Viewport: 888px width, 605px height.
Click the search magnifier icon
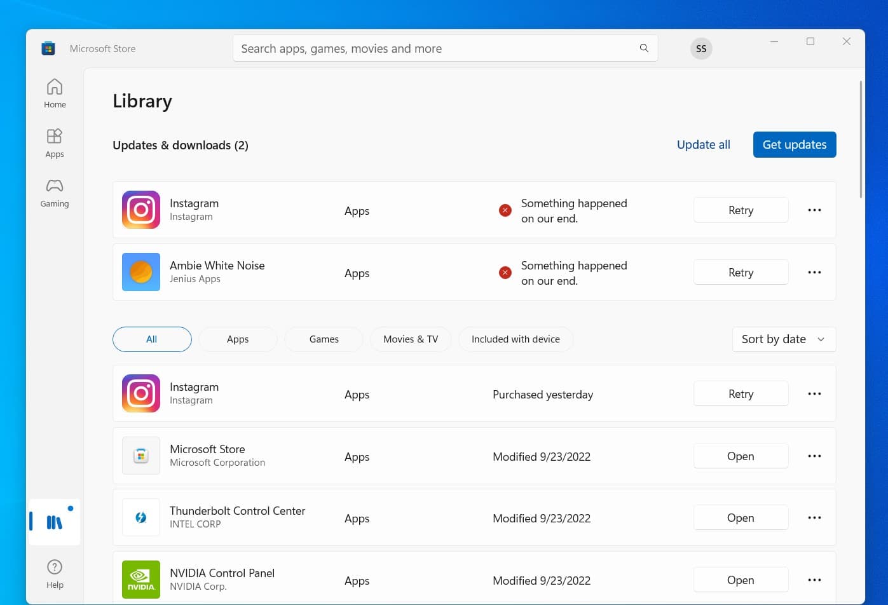[644, 48]
